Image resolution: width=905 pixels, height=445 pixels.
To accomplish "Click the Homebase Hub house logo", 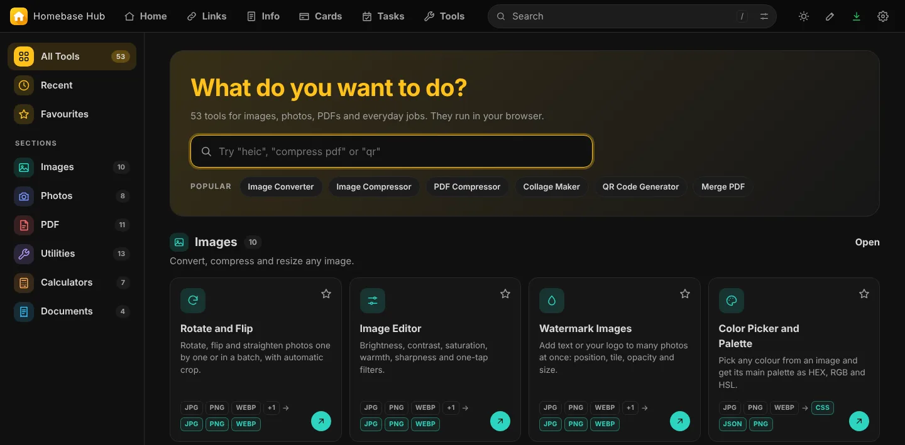I will pyautogui.click(x=19, y=16).
